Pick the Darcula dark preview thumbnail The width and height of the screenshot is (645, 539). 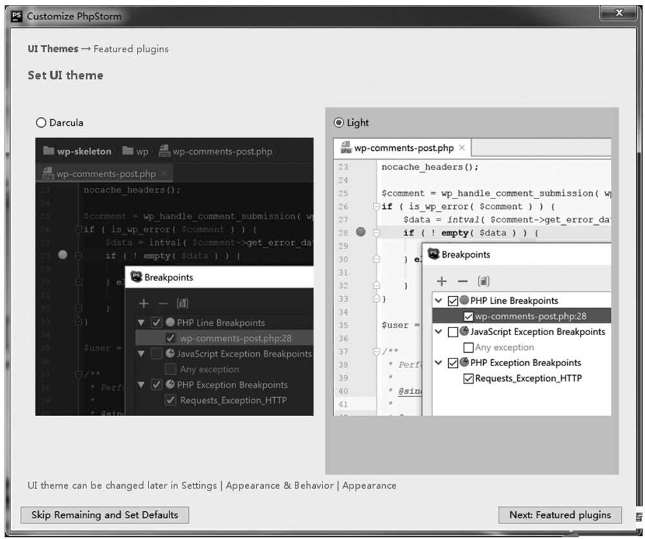click(174, 277)
